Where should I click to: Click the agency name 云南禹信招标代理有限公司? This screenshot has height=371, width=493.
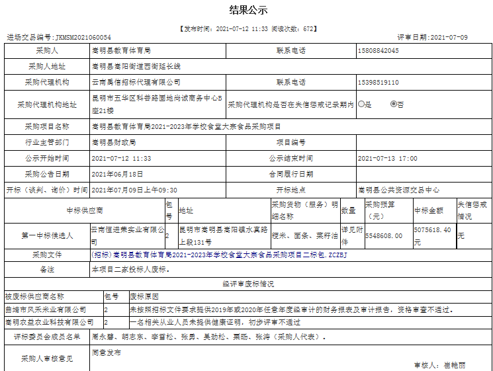click(x=136, y=83)
